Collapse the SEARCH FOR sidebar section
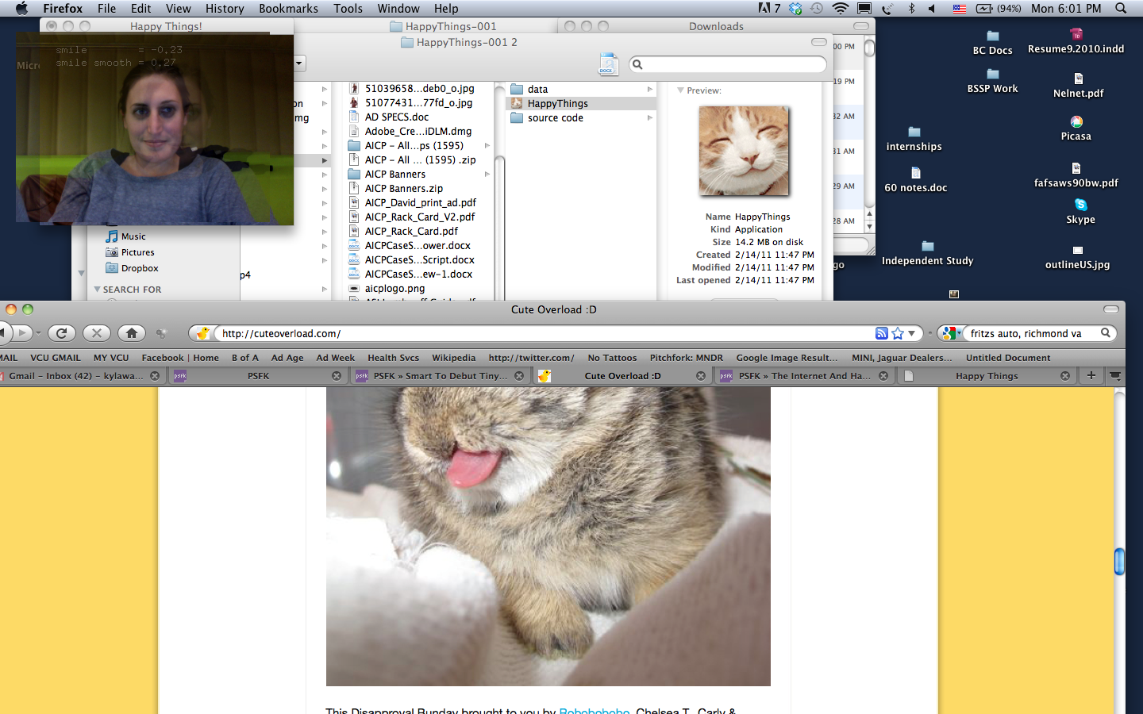Image resolution: width=1143 pixels, height=714 pixels. 98,290
